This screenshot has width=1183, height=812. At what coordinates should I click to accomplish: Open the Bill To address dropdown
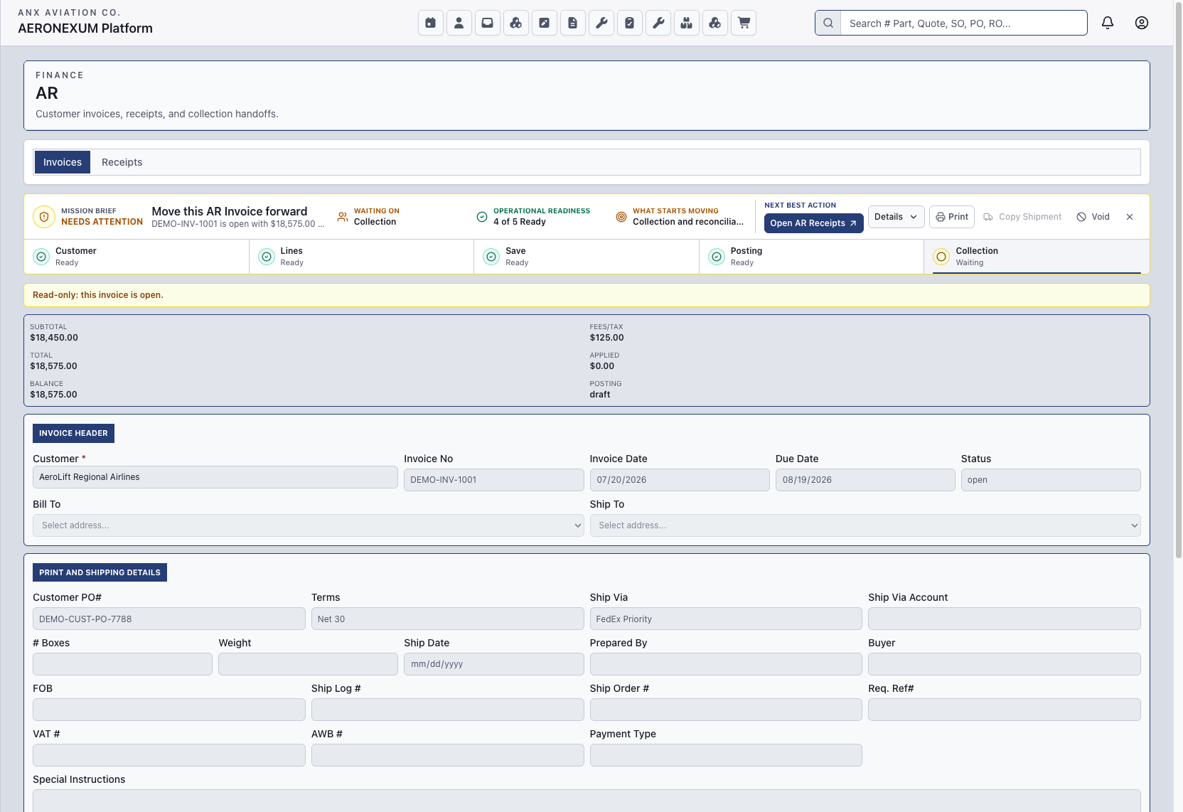pos(309,525)
